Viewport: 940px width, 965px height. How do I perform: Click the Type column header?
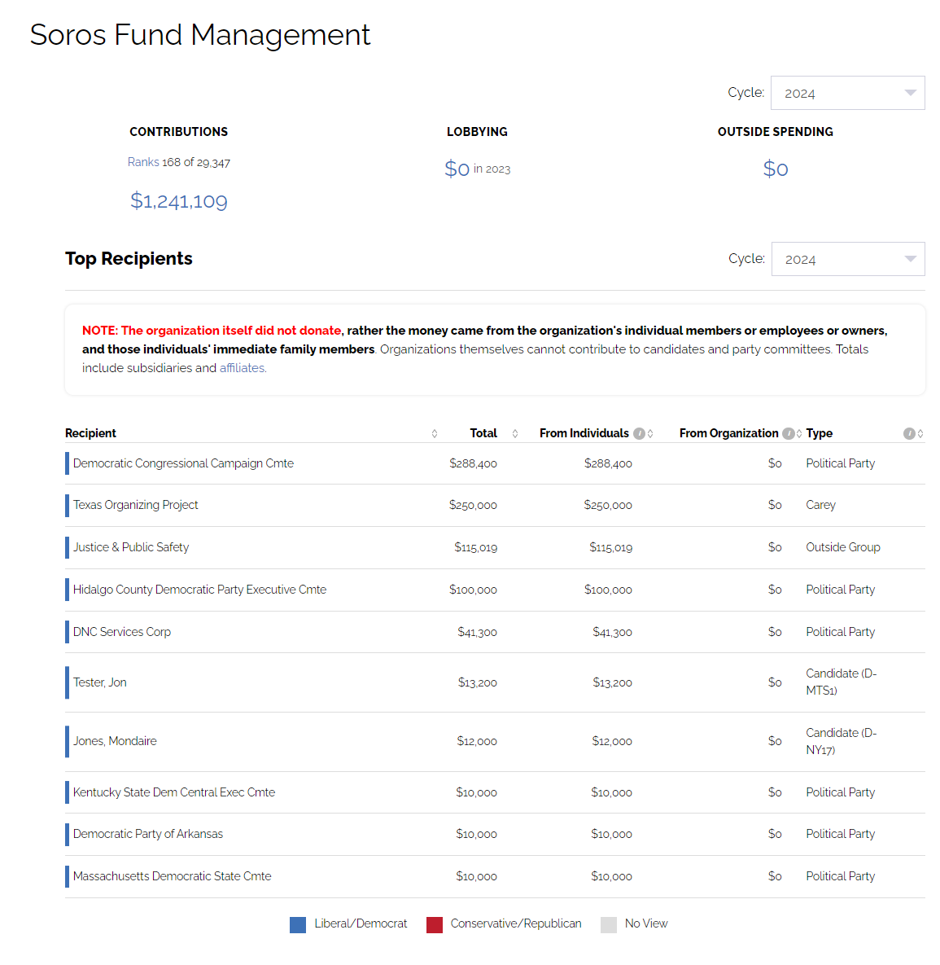tap(819, 433)
